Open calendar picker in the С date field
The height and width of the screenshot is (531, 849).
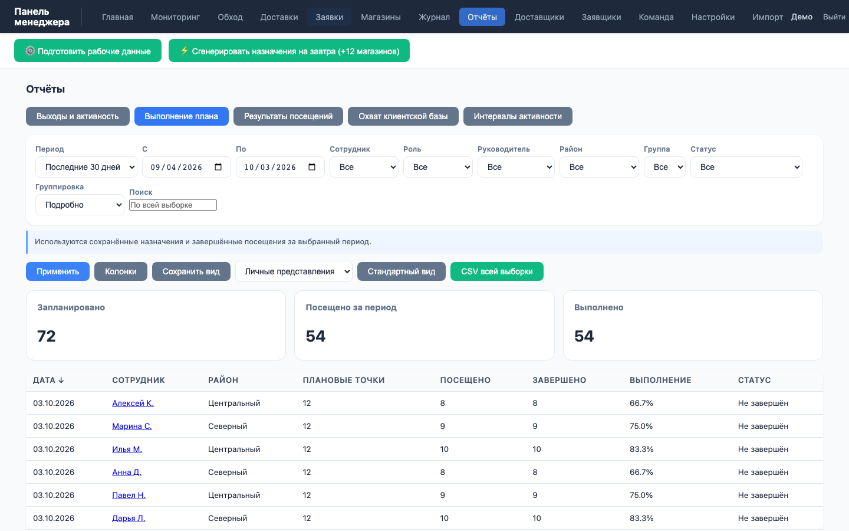click(218, 167)
